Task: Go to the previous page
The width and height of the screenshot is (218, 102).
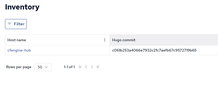Action: (86, 67)
